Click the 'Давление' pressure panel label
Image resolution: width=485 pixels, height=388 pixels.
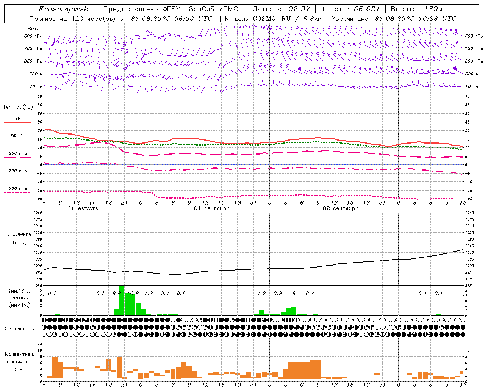point(20,234)
